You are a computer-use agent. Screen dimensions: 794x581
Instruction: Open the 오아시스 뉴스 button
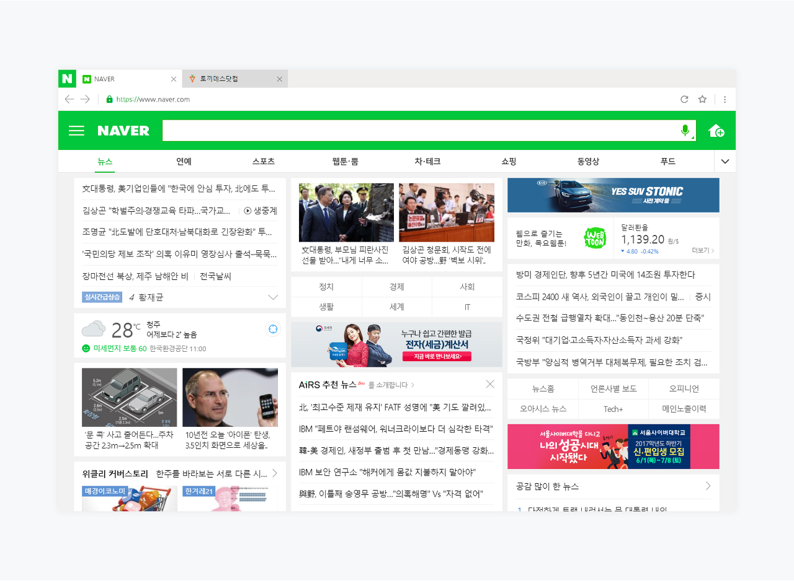pos(543,409)
